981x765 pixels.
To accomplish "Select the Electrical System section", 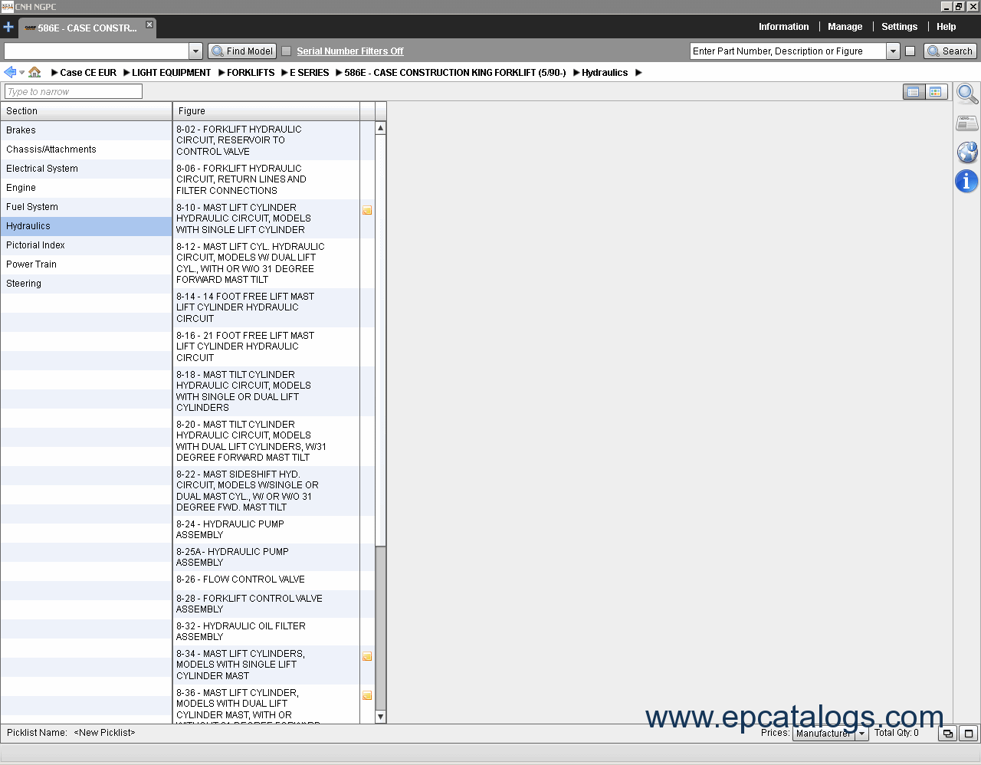I will click(x=87, y=169).
